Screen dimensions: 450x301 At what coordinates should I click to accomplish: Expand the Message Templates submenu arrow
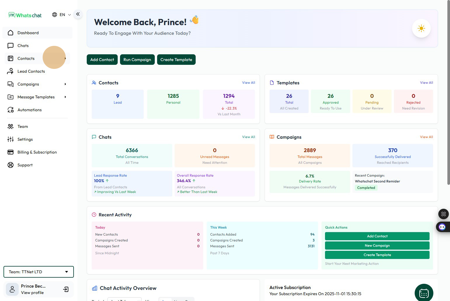[x=65, y=97]
